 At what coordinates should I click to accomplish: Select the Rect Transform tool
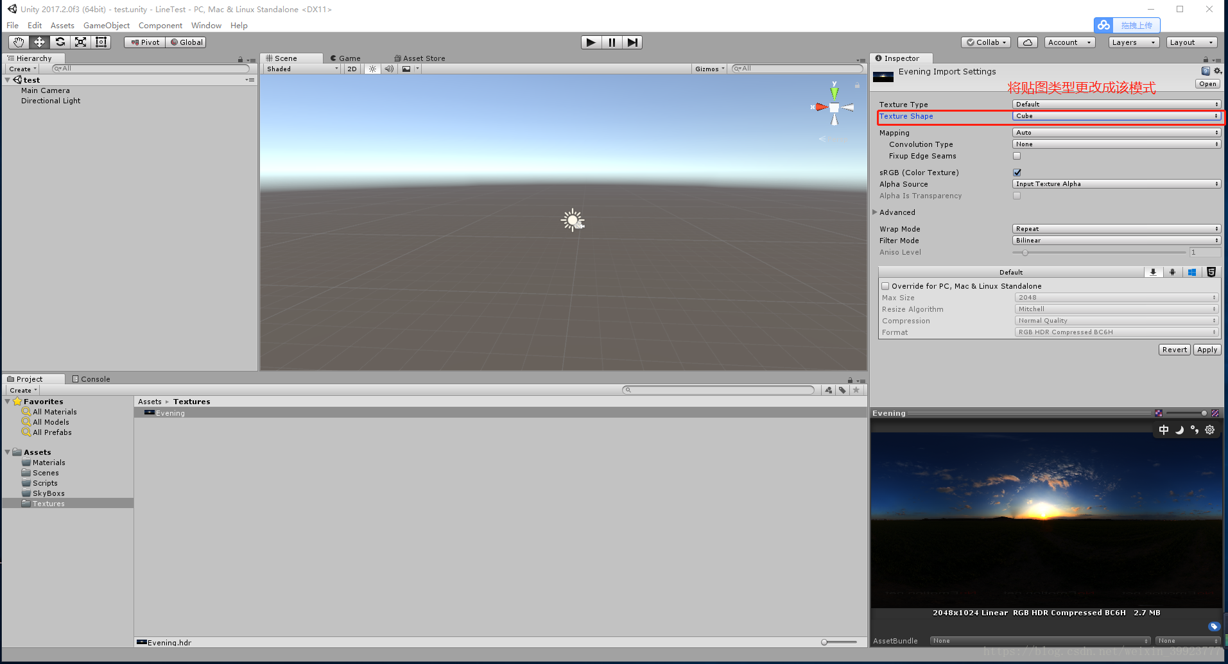(101, 42)
